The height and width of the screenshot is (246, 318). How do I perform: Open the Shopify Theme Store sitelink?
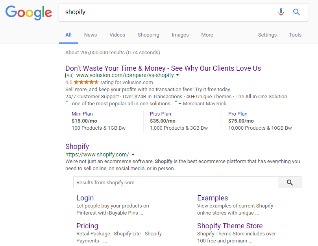[x=230, y=226]
